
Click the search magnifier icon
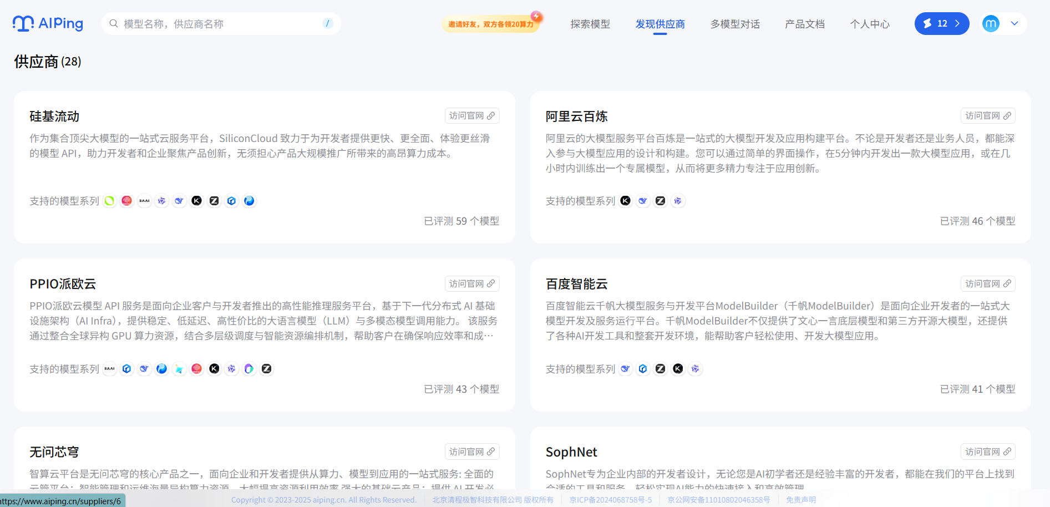(x=114, y=23)
